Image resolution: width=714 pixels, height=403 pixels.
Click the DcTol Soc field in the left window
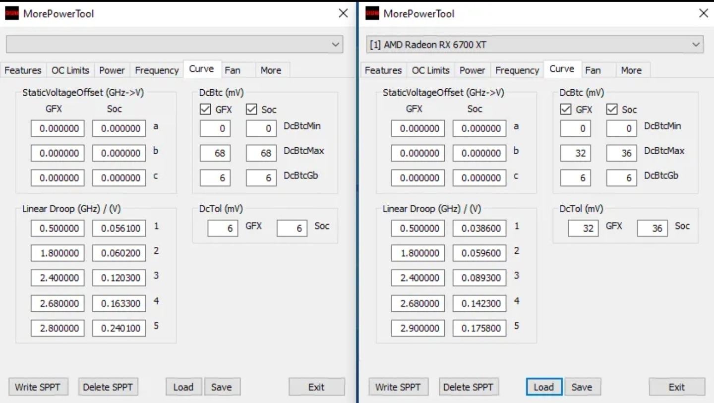pos(292,229)
